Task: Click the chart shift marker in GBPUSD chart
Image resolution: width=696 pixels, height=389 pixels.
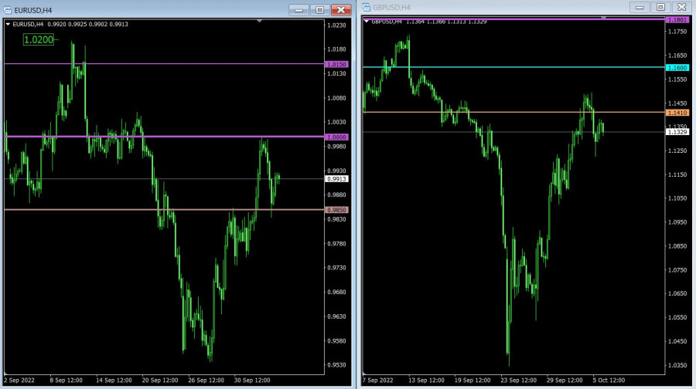Action: (603, 17)
